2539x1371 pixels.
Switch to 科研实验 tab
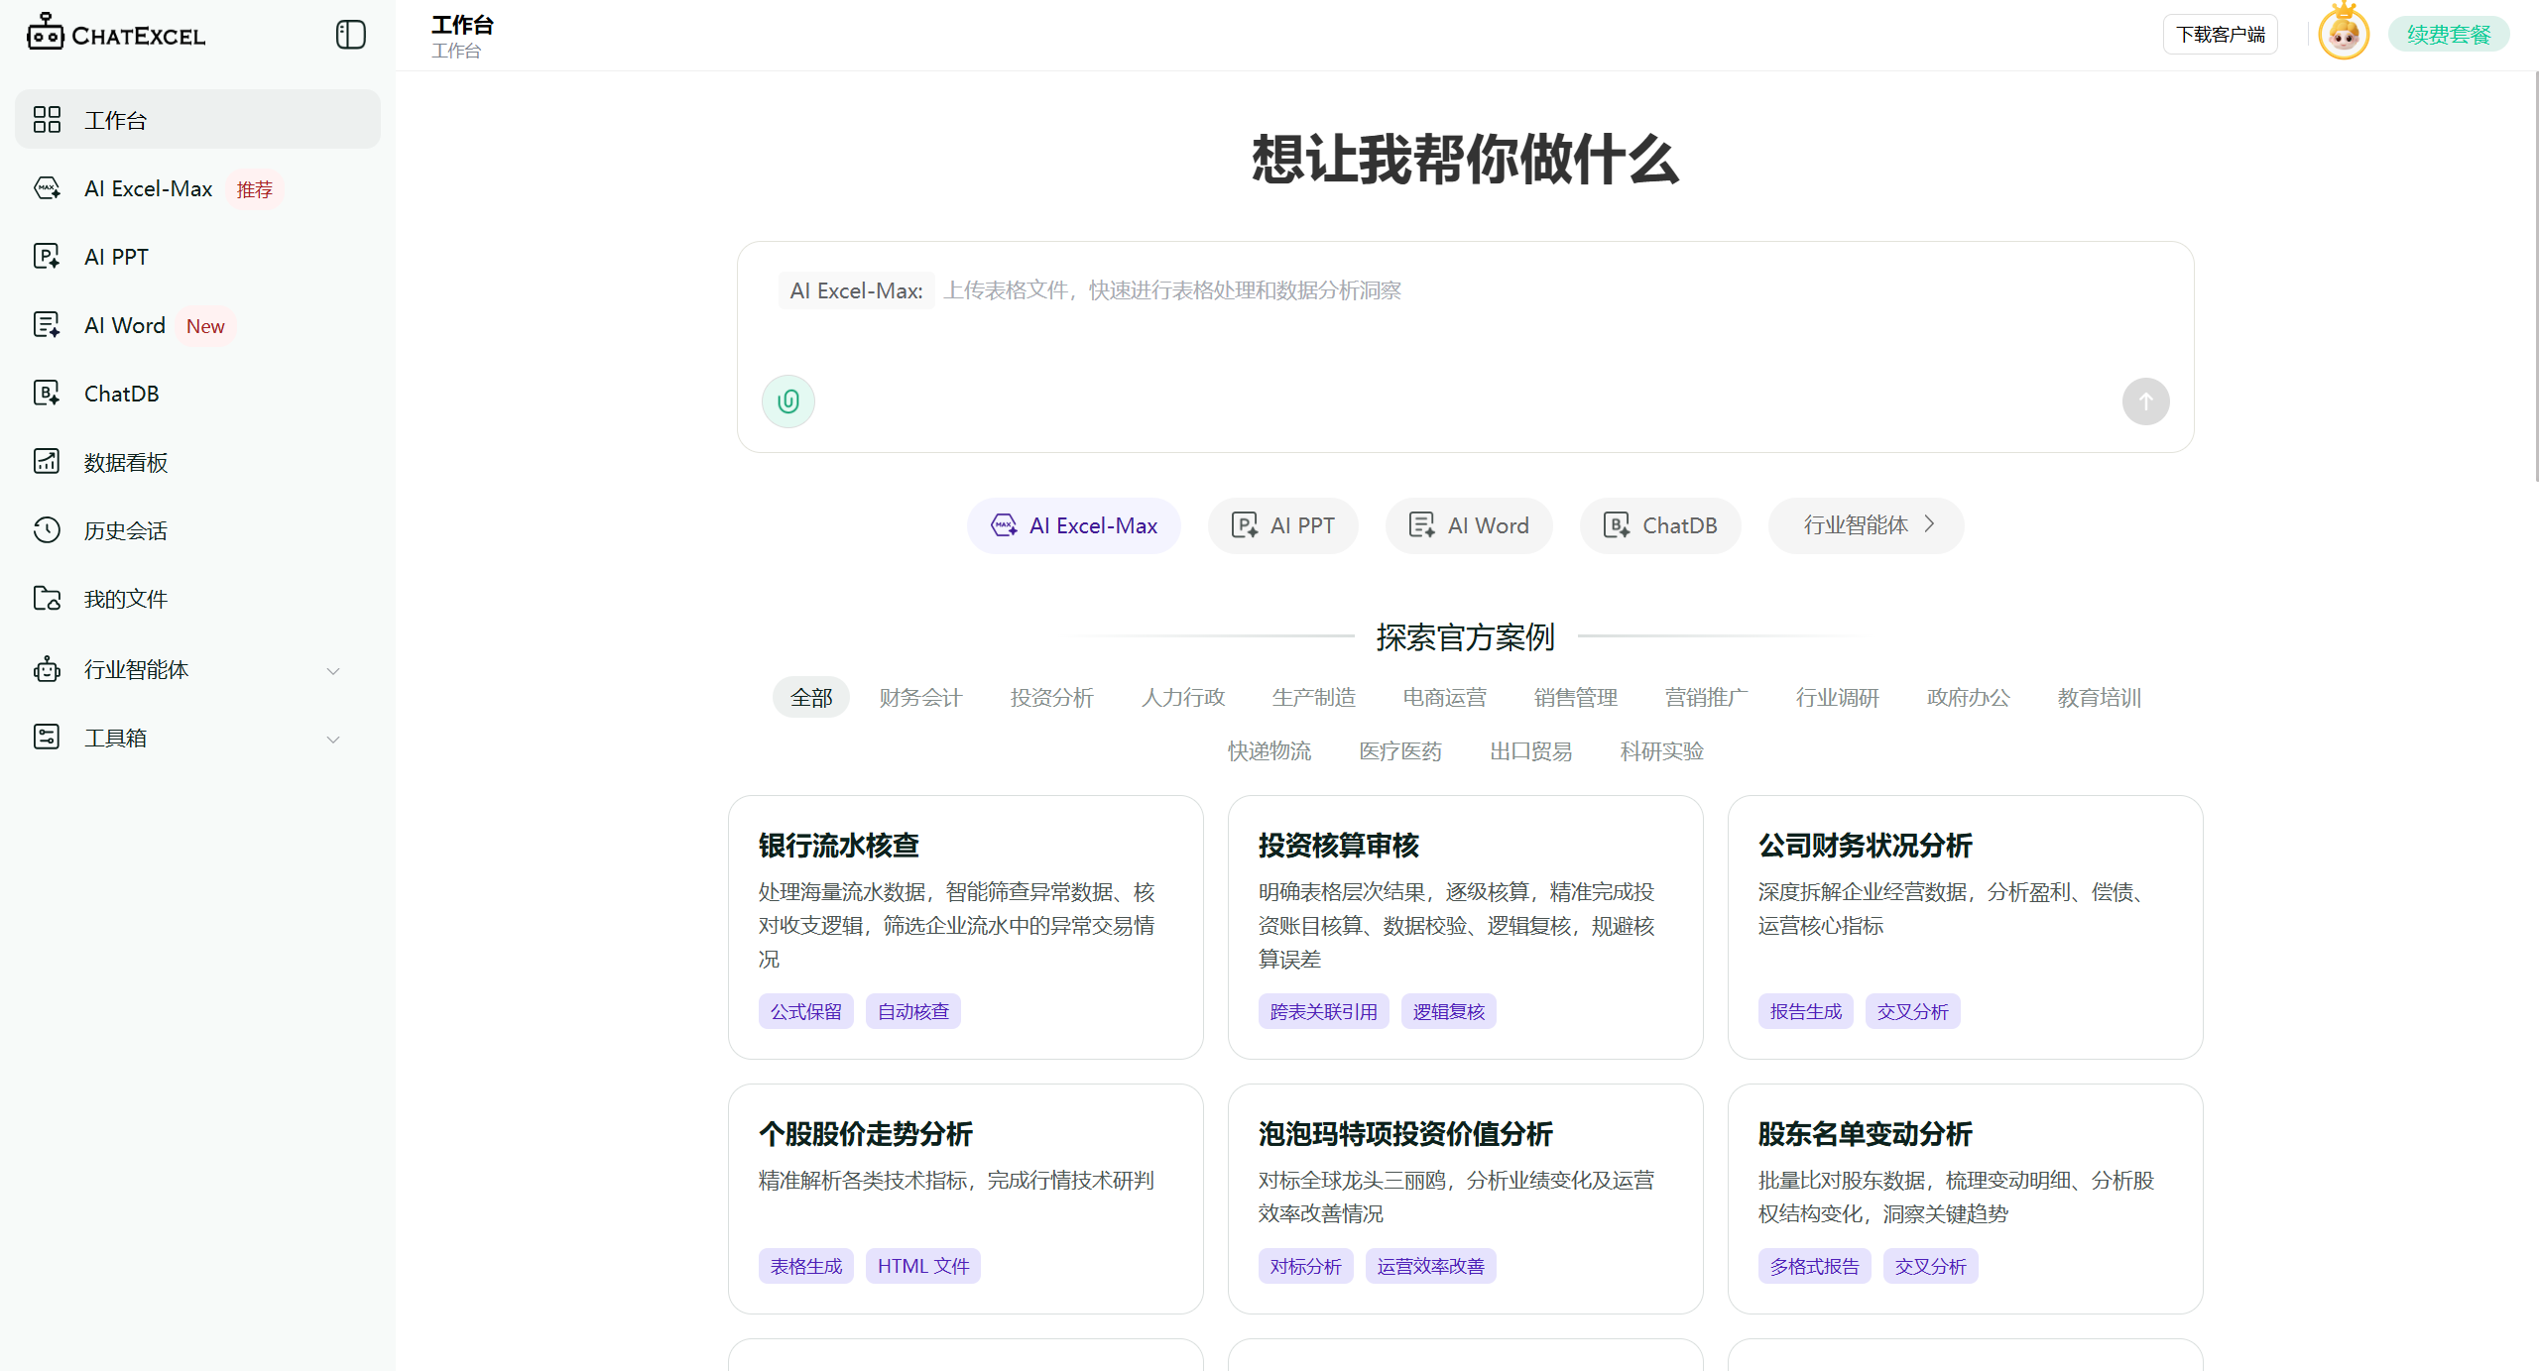pyautogui.click(x=1662, y=751)
